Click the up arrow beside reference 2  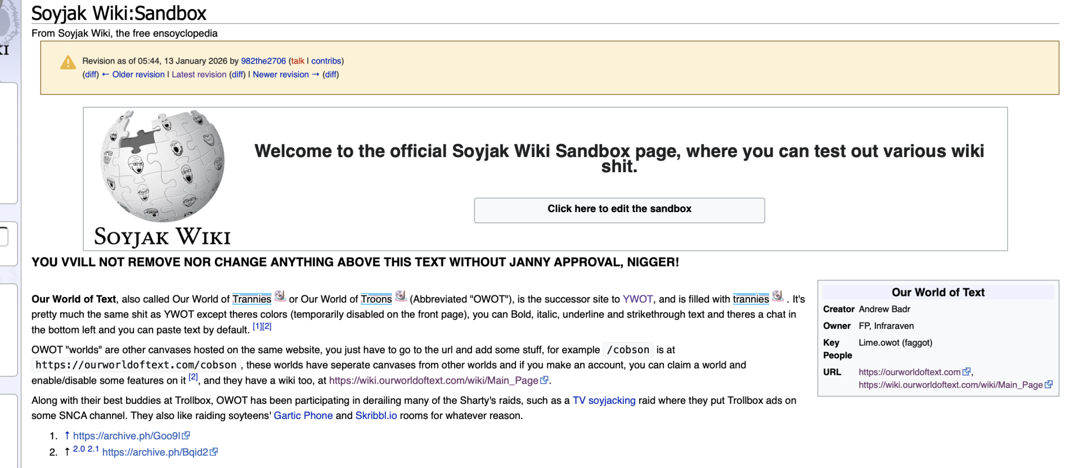pyautogui.click(x=67, y=452)
